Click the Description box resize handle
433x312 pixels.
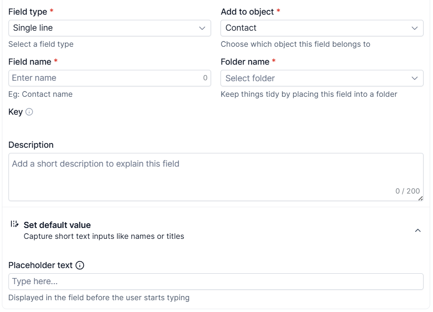click(x=420, y=198)
